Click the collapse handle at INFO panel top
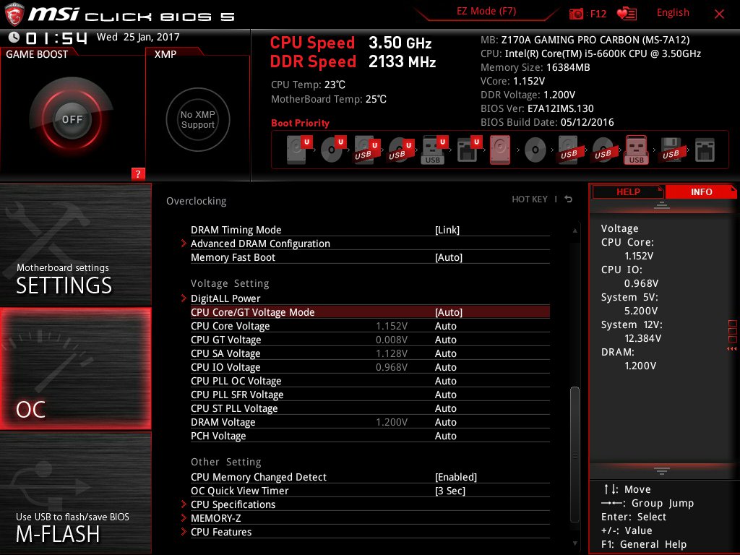 click(662, 205)
